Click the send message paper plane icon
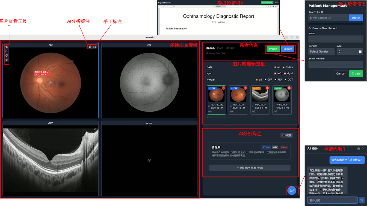The height and width of the screenshot is (206, 367). [x=362, y=200]
